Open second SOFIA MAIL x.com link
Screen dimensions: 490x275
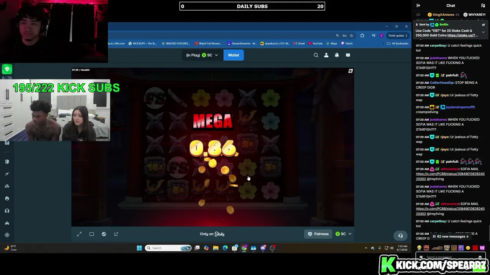(450, 211)
